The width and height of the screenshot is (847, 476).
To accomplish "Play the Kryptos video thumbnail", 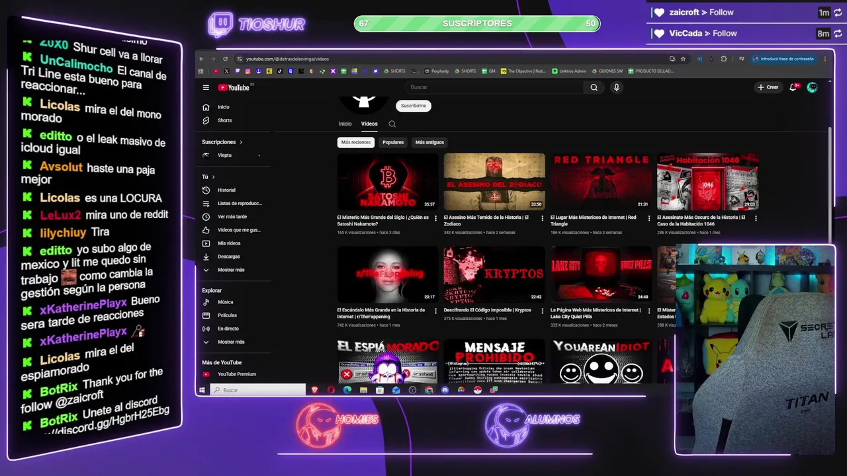I will click(x=494, y=274).
